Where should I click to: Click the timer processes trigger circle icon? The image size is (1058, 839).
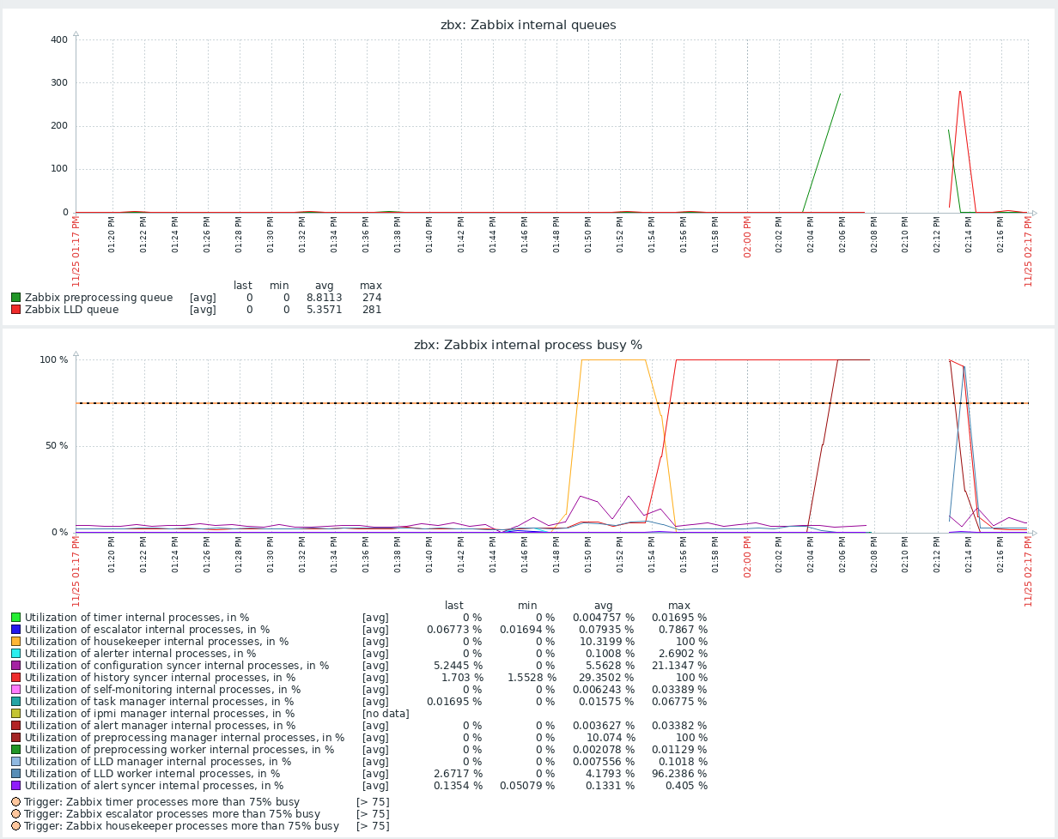[15, 802]
